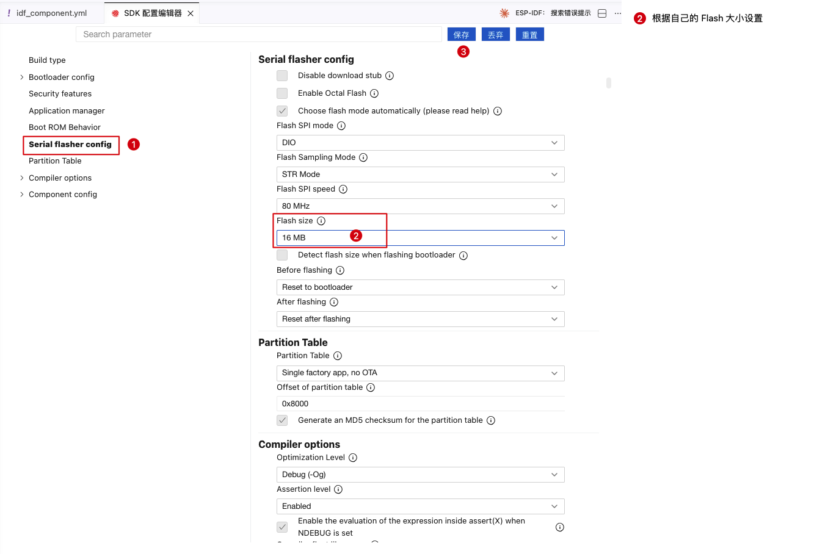Screen dimensions: 817x554
Task: Open the more actions ellipsis menu
Action: click(x=618, y=13)
